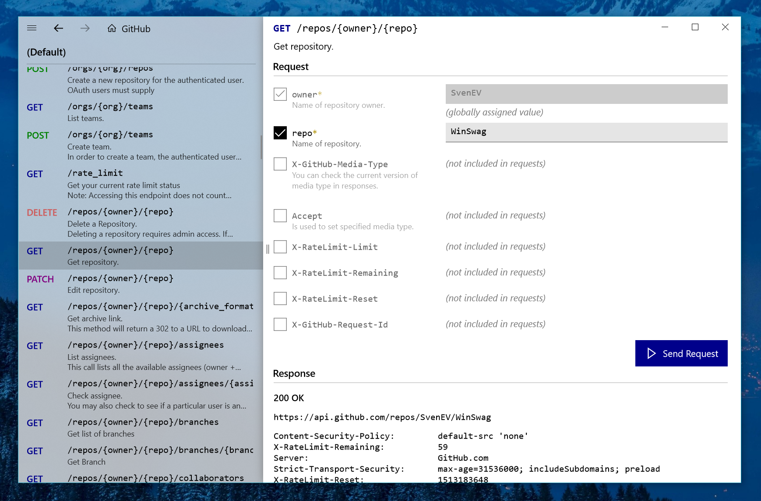Click the Response section heading

coord(294,373)
